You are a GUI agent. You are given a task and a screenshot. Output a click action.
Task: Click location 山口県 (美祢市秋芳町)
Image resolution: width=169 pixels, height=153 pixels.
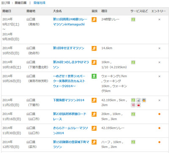pyautogui.click(x=37, y=78)
